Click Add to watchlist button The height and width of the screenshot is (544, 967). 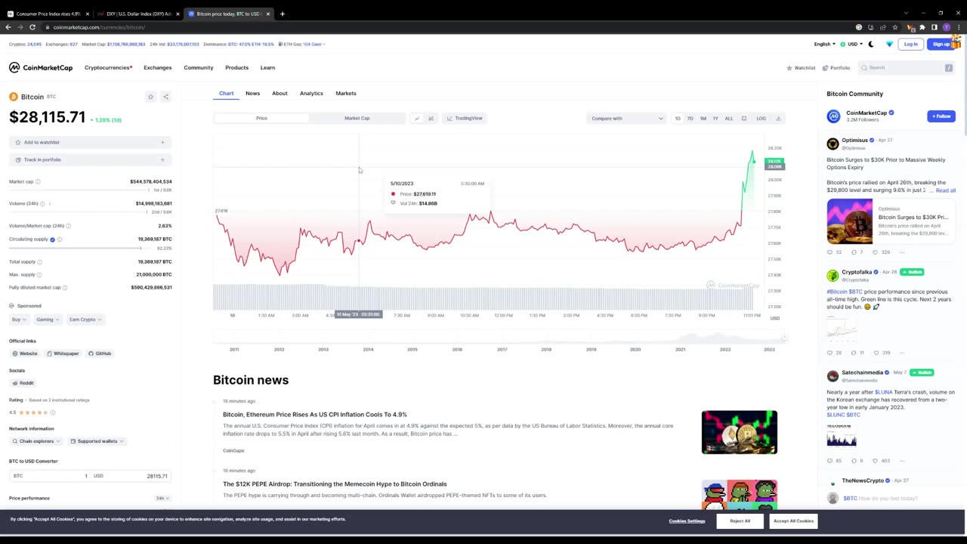click(90, 142)
